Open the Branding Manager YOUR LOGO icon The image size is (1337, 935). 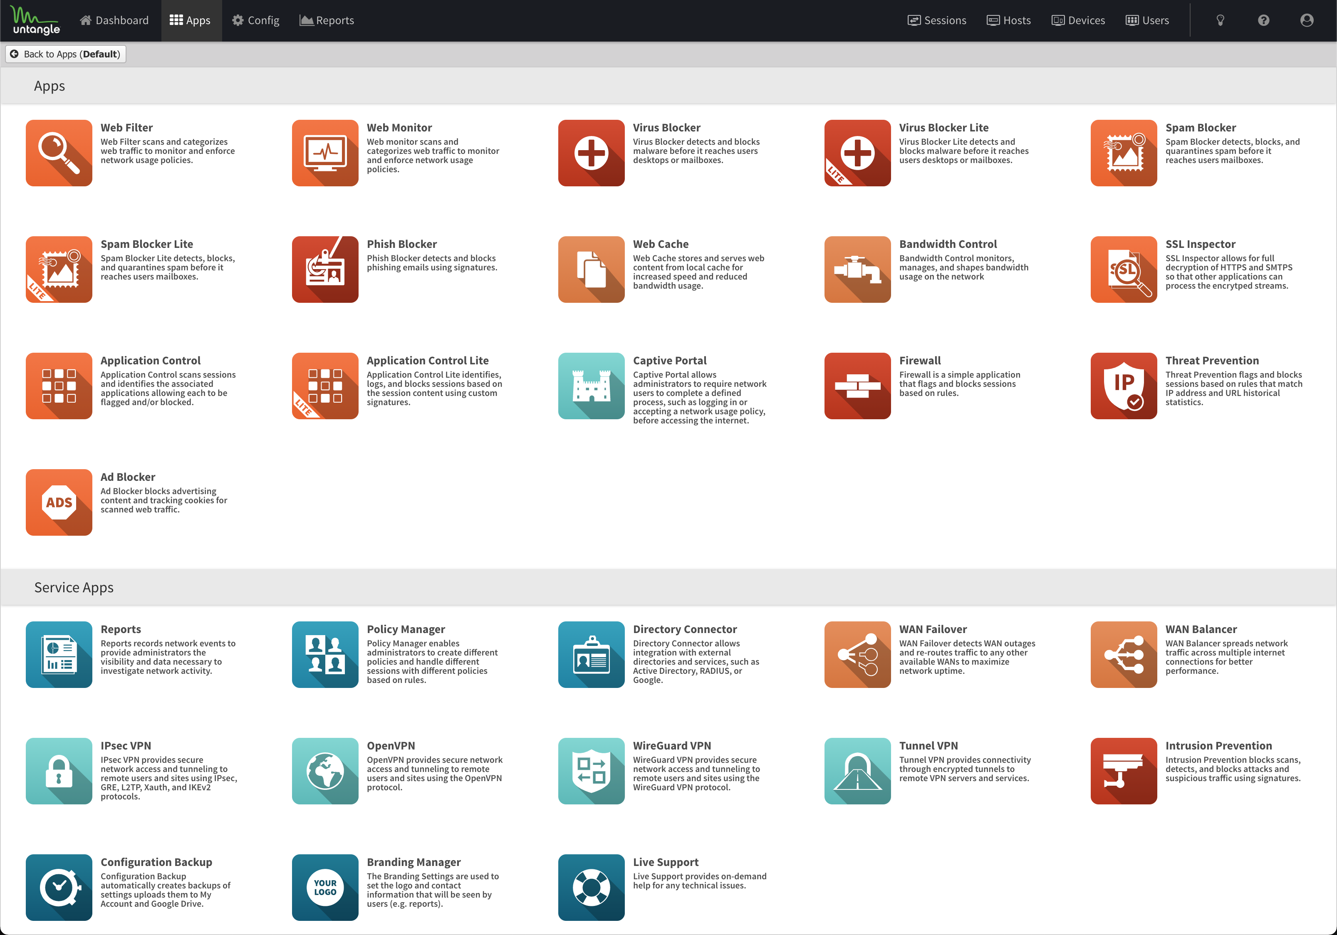tap(325, 887)
